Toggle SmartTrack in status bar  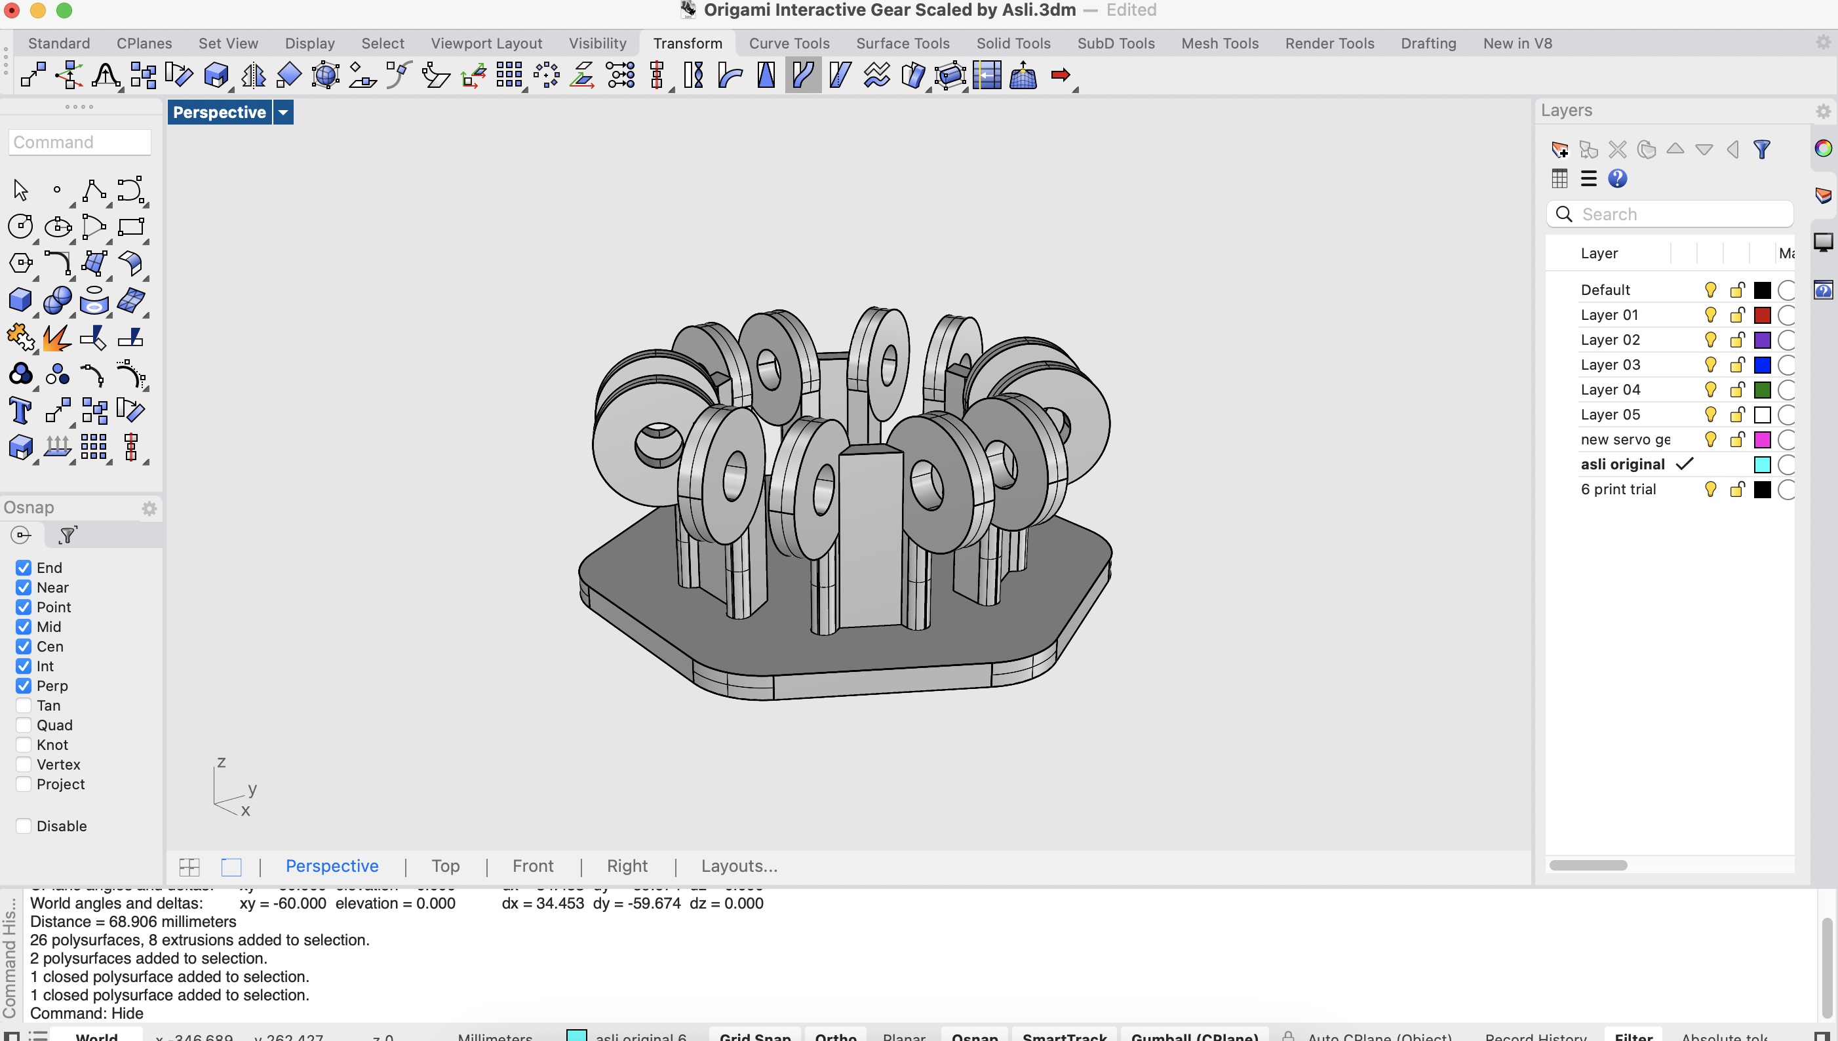[x=1065, y=1035]
